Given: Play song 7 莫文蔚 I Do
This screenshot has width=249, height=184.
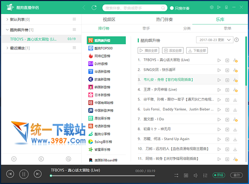Looking at the screenshot, I should 219,120.
